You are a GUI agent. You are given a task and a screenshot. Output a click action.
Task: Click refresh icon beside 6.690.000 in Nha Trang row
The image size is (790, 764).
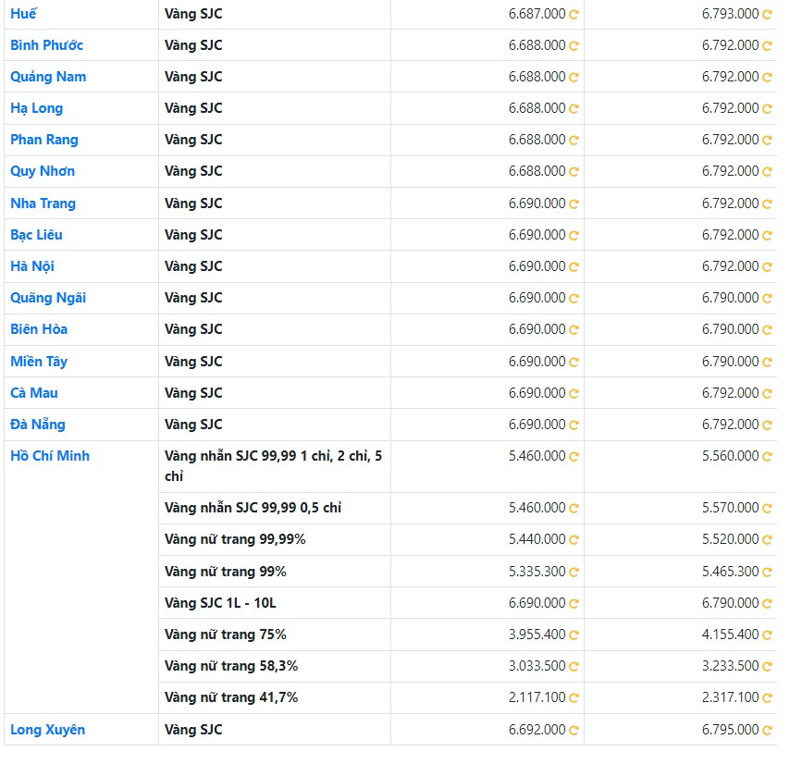(574, 204)
